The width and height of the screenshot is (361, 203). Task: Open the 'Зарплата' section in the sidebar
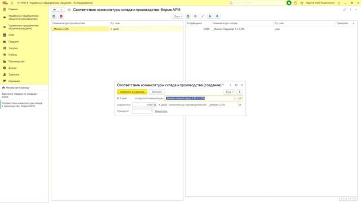coord(14,74)
